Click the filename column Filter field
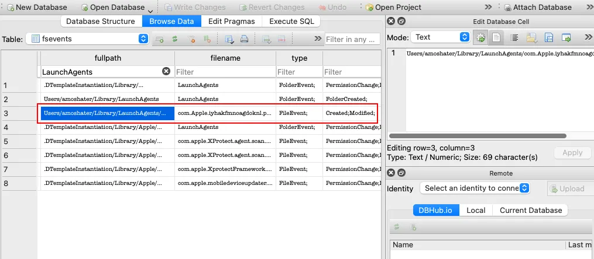The image size is (594, 259). click(225, 72)
